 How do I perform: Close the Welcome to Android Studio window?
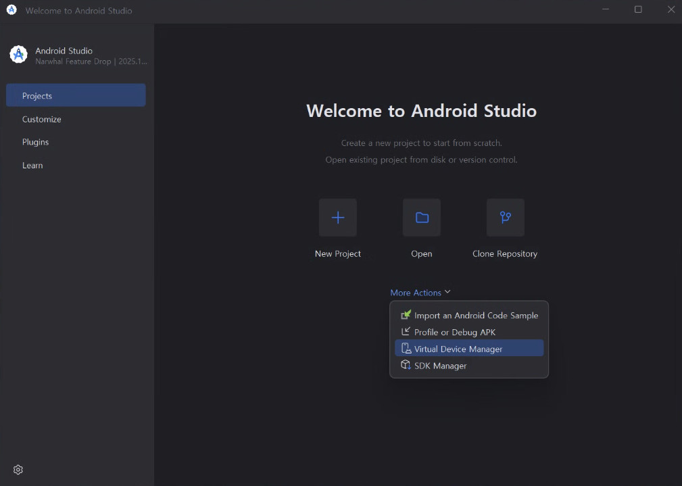coord(671,9)
